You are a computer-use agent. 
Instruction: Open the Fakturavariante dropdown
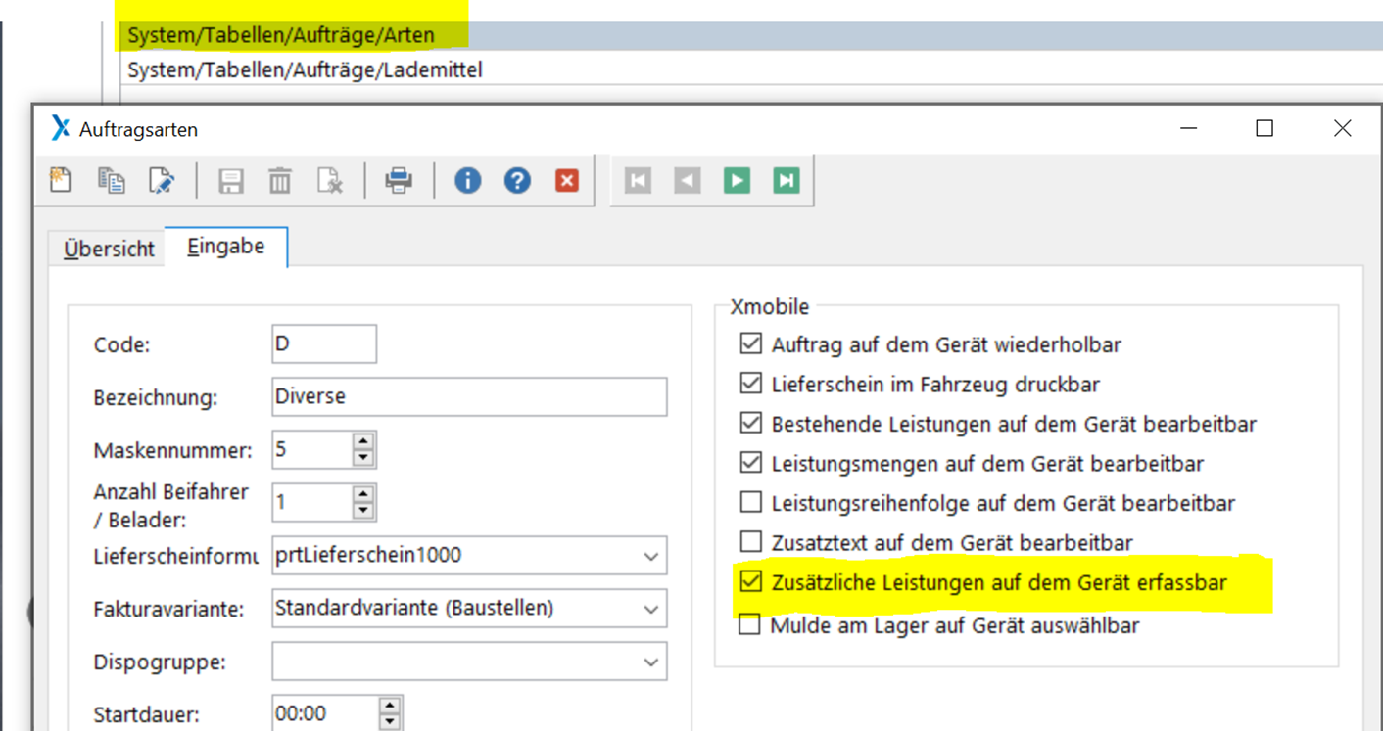(650, 609)
